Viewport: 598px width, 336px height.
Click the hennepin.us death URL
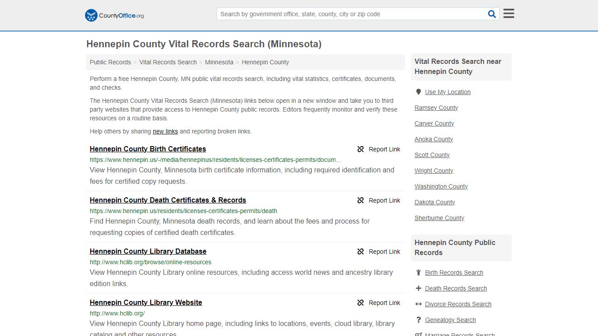point(183,211)
